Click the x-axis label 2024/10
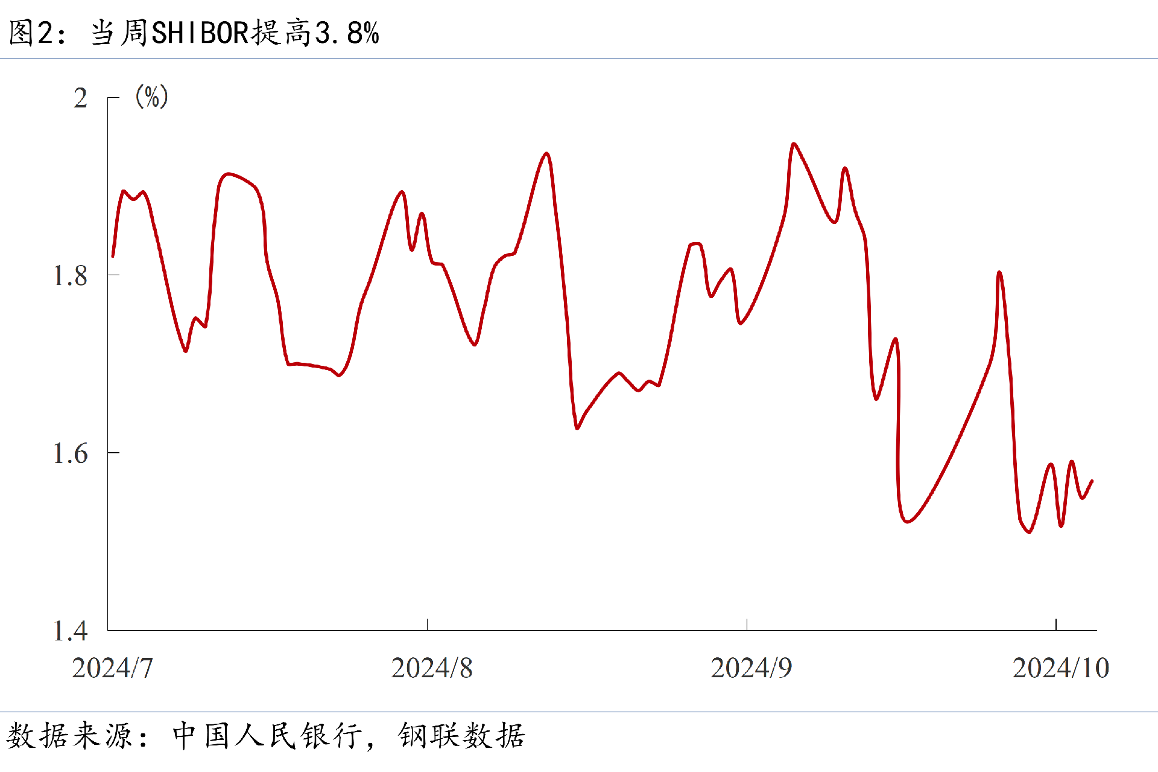The width and height of the screenshot is (1158, 772). pyautogui.click(x=1060, y=668)
